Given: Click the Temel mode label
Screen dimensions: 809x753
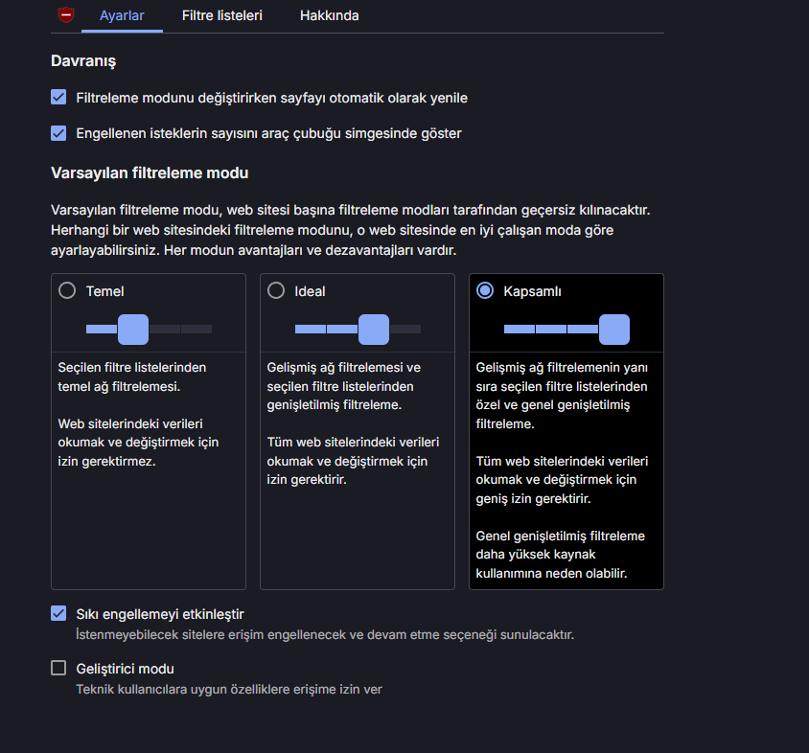Looking at the screenshot, I should (x=104, y=291).
